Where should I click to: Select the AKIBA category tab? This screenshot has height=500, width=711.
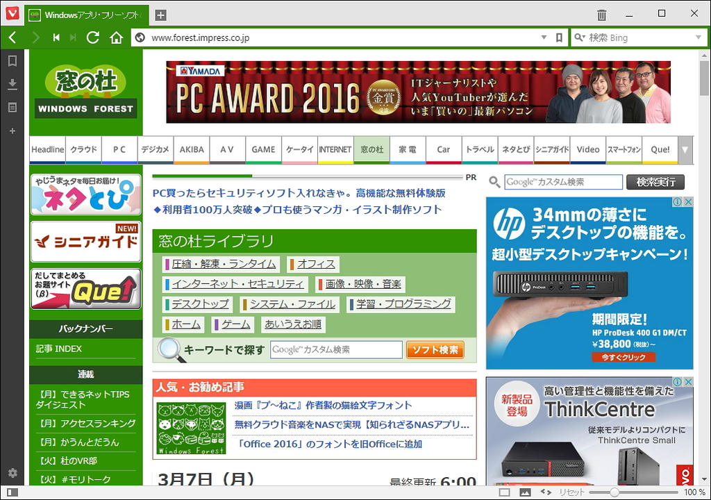(x=192, y=150)
